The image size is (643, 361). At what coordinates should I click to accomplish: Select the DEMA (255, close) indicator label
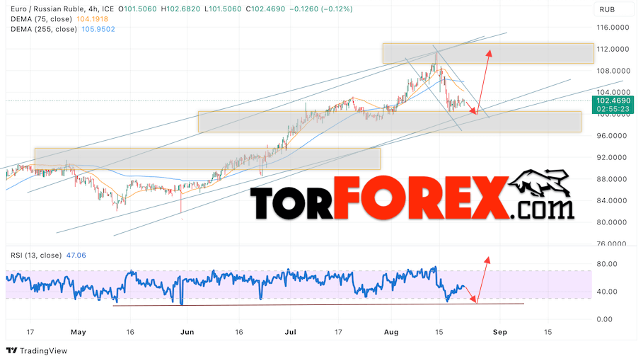coord(44,29)
